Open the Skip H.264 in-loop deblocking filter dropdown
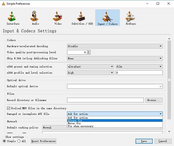This screenshot has width=174, height=146. coord(115,58)
